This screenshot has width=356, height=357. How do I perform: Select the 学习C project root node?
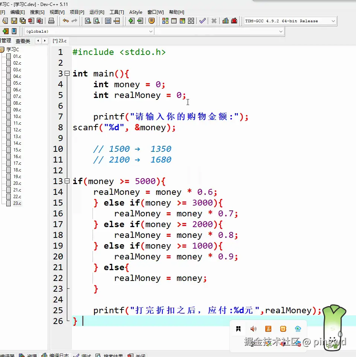13,49
